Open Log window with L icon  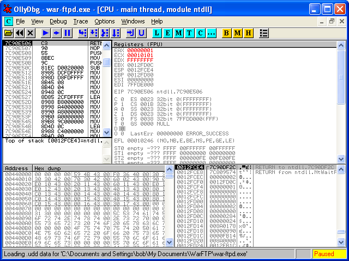[x=157, y=33]
